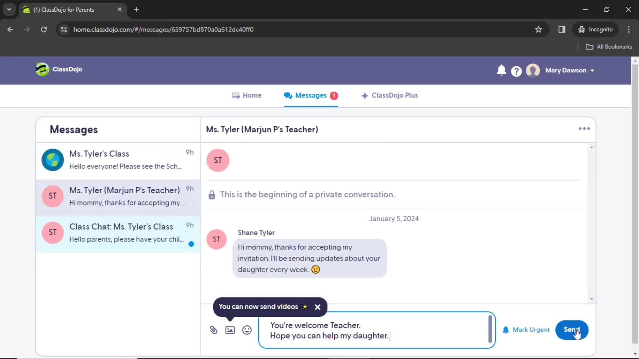
Task: Open the Messages tab
Action: 311,95
